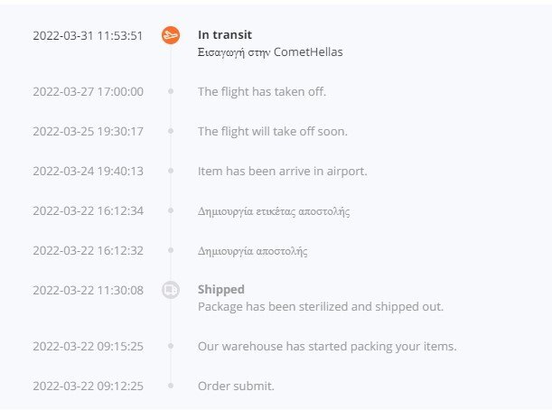Click the timestamp 2022-03-31 11:53:51
This screenshot has height=410, width=552.
88,36
